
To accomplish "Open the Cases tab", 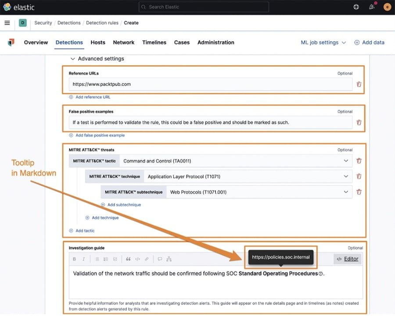I will coord(182,42).
